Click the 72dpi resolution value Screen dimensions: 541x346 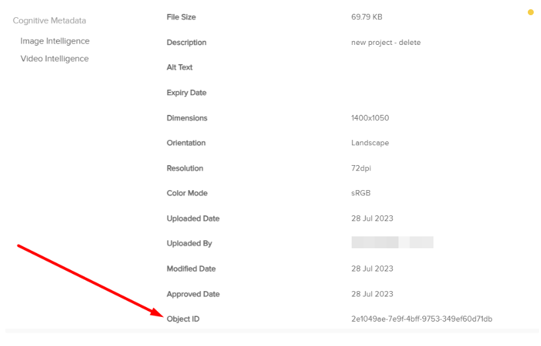361,168
